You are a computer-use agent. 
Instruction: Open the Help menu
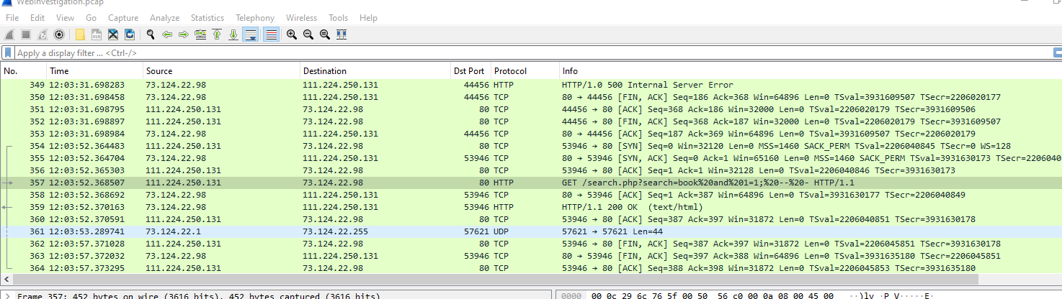coord(368,17)
